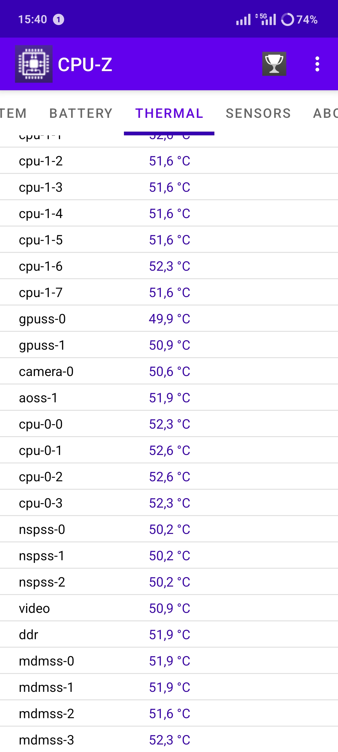Open the three-dot overflow menu

[317, 64]
